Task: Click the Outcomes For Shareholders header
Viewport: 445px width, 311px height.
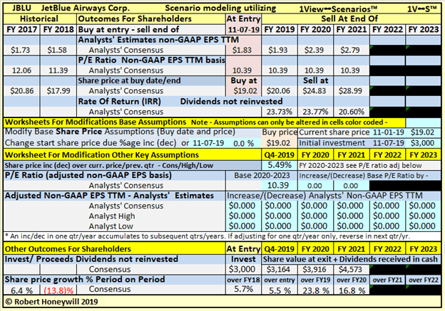Action: (x=135, y=19)
